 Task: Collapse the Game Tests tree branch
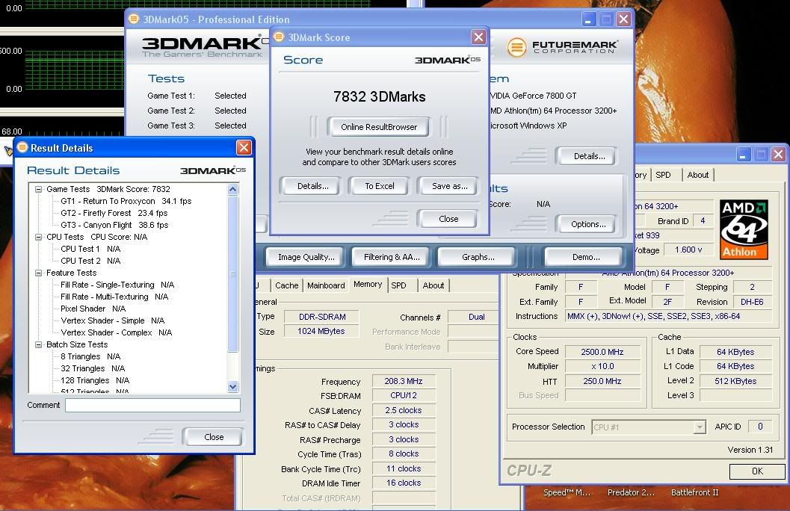[x=39, y=188]
